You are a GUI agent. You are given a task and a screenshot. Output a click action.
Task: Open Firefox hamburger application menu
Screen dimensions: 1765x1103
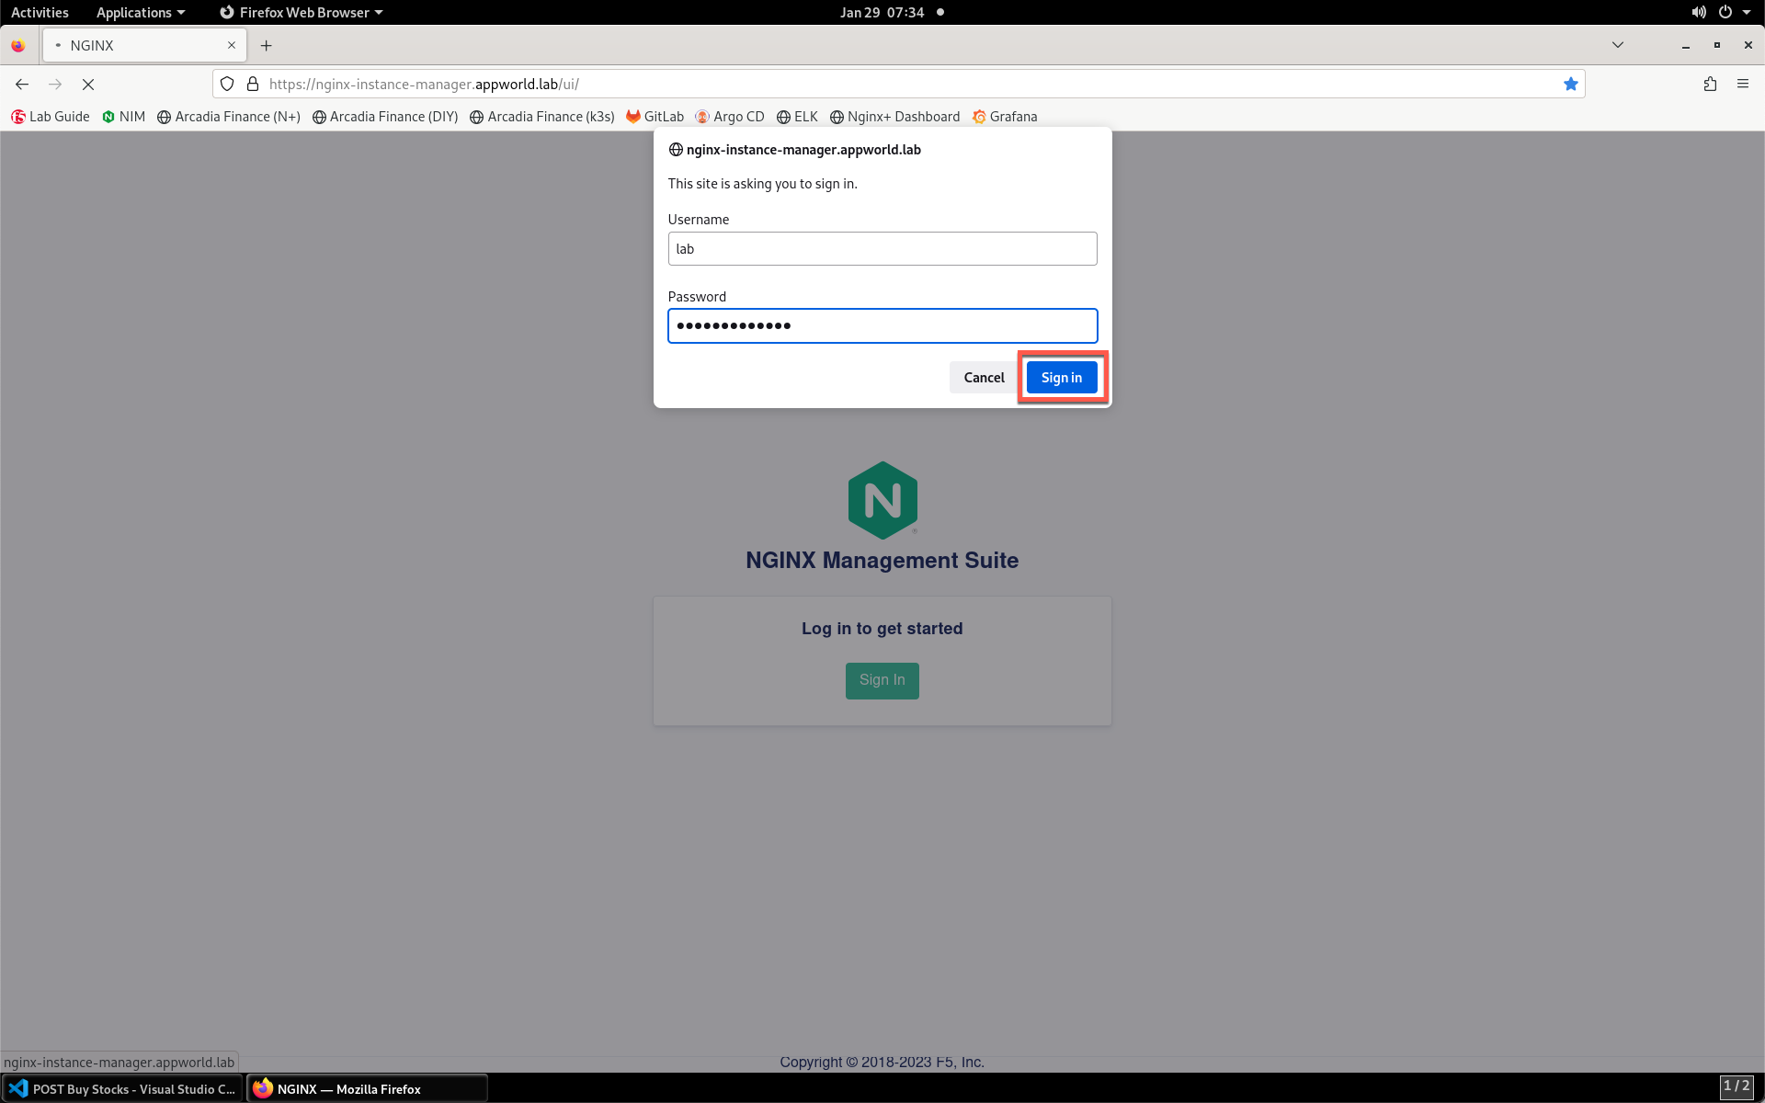pos(1743,84)
